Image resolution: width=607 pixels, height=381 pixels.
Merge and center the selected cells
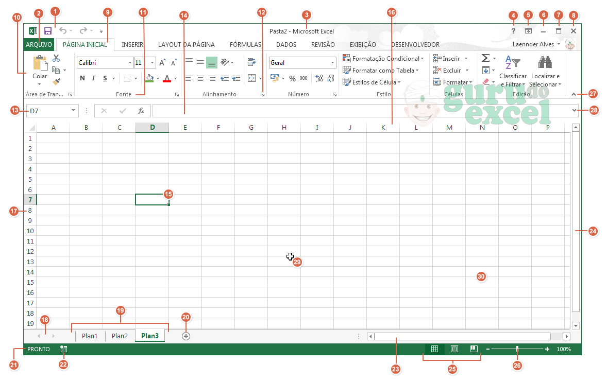[251, 78]
